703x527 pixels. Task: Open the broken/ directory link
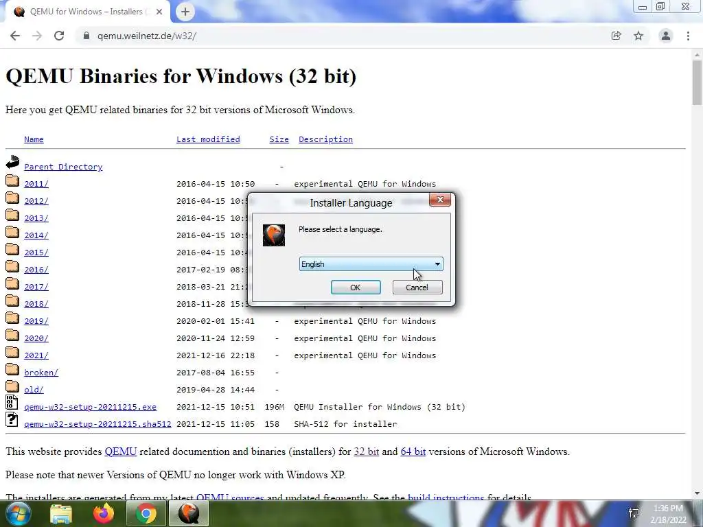tap(41, 373)
